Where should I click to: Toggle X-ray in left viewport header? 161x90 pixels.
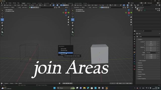[61, 5]
